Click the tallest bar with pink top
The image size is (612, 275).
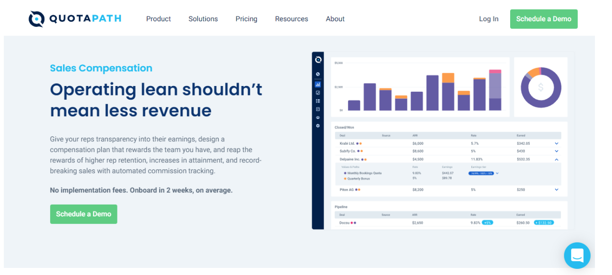[x=495, y=90]
